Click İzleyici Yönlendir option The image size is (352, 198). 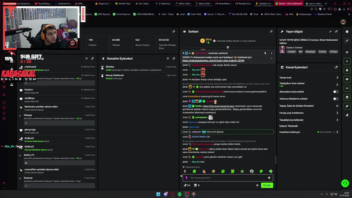(288, 126)
